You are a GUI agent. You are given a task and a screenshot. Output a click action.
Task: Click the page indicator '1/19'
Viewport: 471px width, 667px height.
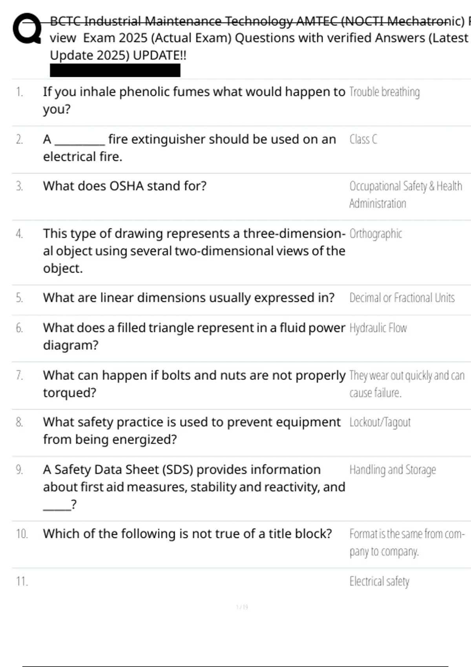[242, 607]
